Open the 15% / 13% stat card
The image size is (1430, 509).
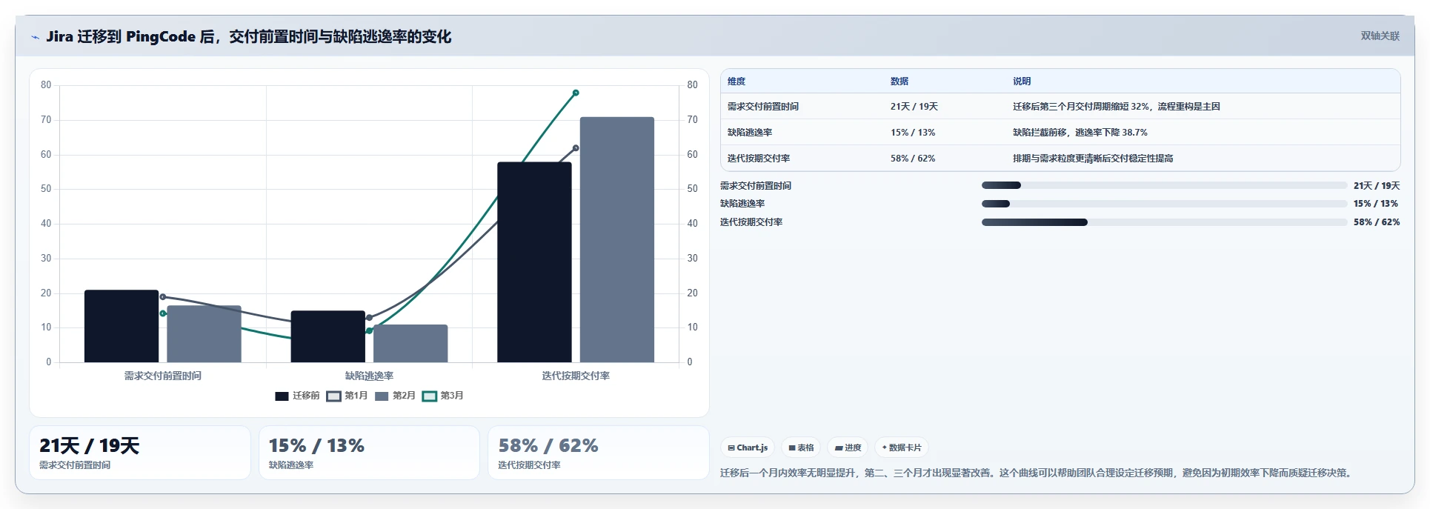(369, 453)
